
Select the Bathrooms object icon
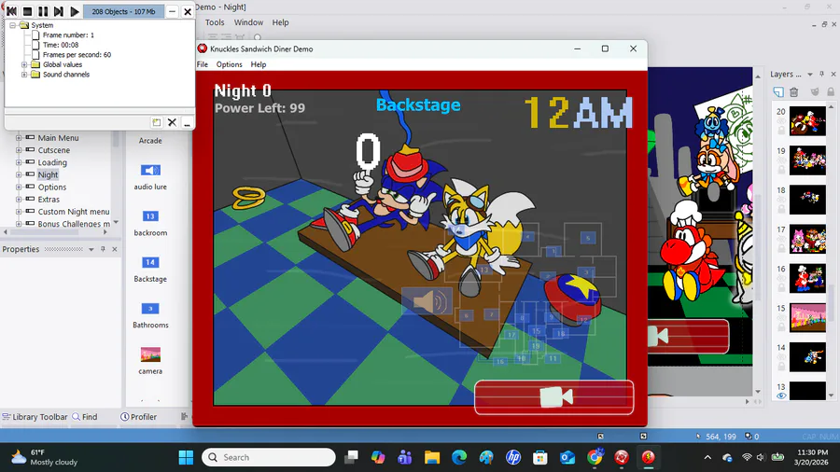pos(150,308)
